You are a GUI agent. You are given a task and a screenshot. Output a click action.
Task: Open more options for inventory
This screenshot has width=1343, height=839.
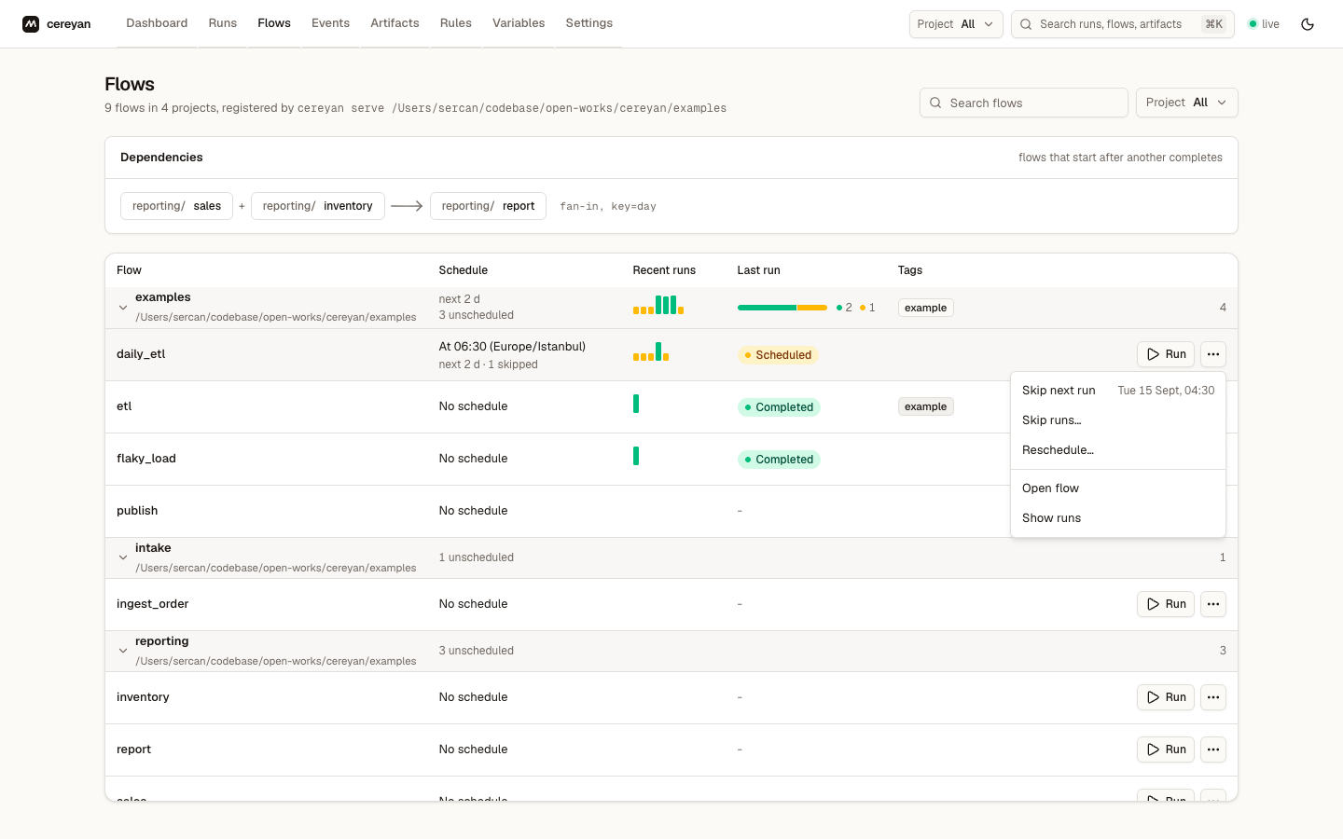(x=1213, y=697)
